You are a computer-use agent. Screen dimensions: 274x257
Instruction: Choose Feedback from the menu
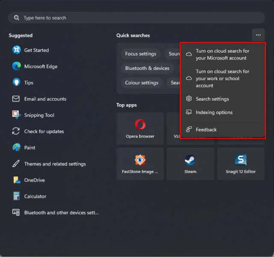pos(223,129)
